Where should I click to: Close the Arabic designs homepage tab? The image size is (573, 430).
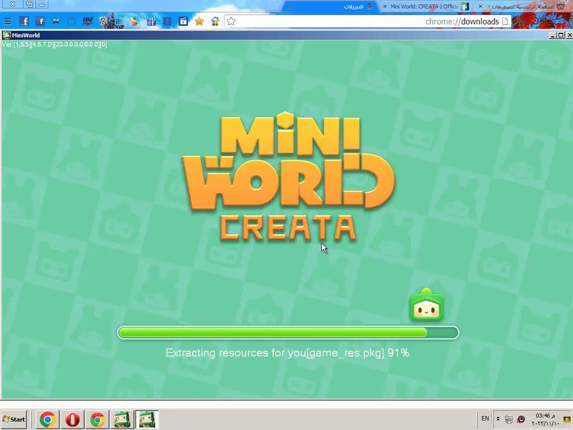click(480, 6)
